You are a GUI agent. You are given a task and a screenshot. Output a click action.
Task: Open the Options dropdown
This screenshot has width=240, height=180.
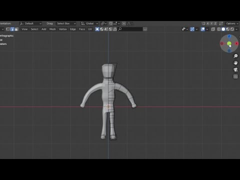tap(232, 23)
